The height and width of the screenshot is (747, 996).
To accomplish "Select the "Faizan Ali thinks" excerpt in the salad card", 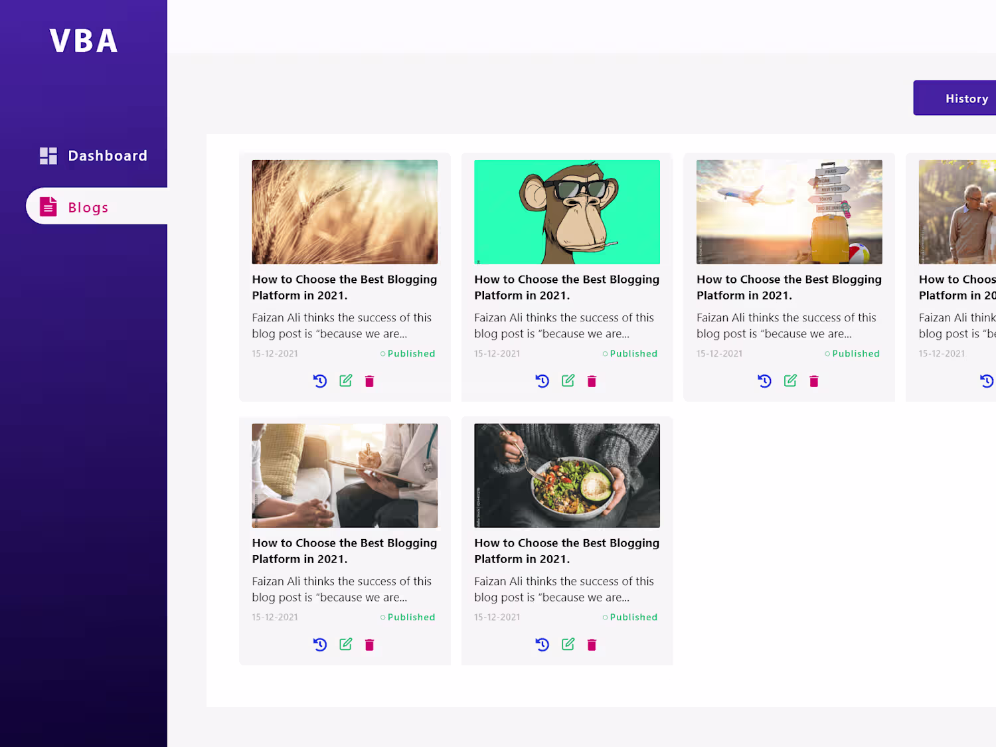I will click(564, 589).
